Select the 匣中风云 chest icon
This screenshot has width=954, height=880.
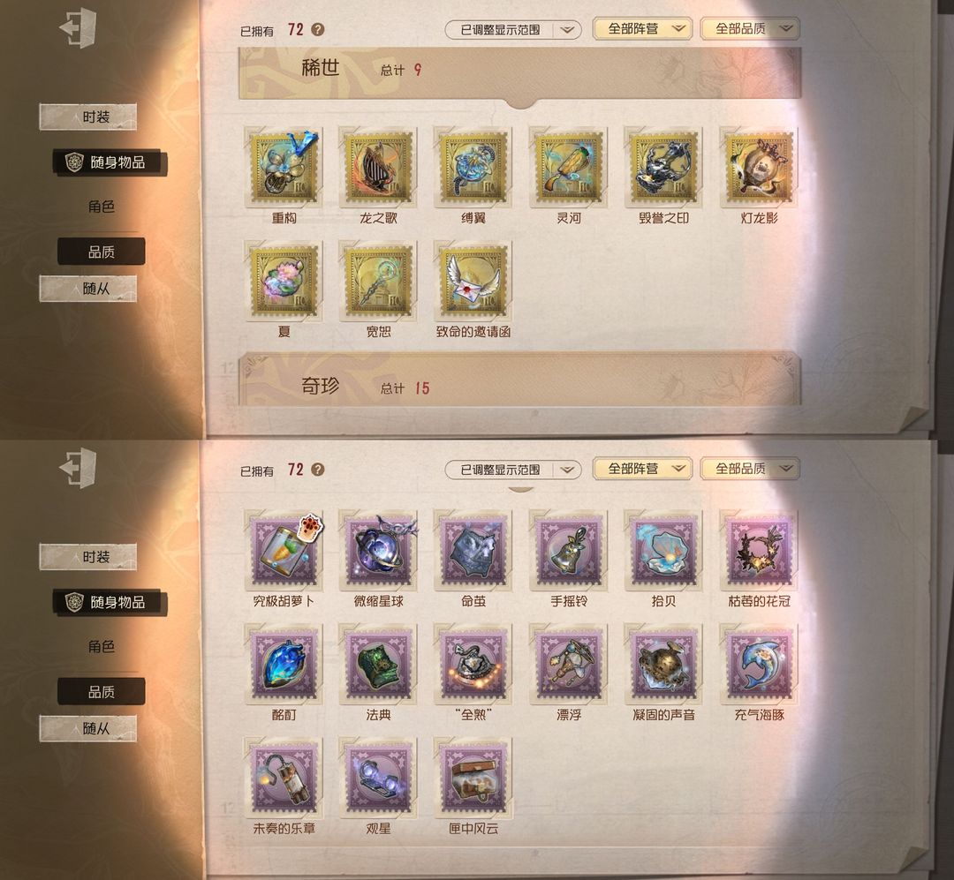coord(473,778)
